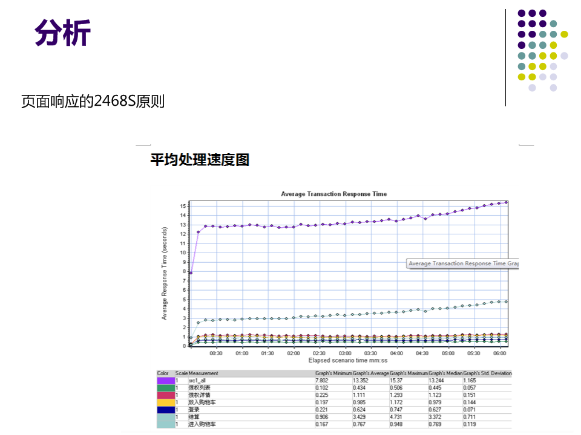Click the value 4.731 in the 结算 row

pyautogui.click(x=396, y=417)
